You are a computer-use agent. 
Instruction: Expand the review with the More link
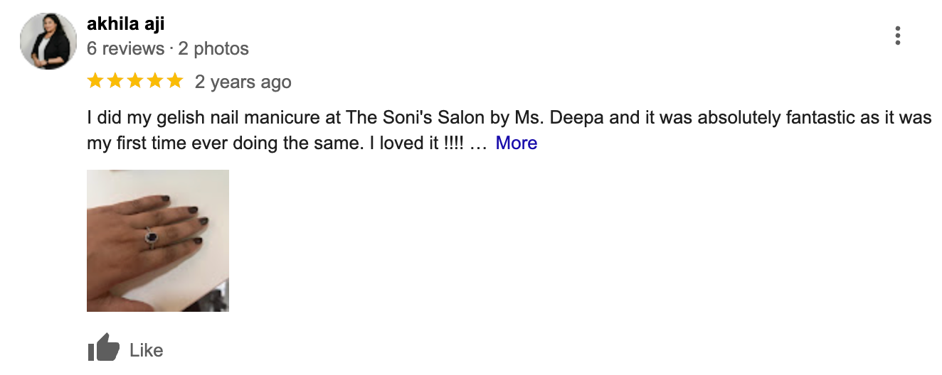point(516,143)
